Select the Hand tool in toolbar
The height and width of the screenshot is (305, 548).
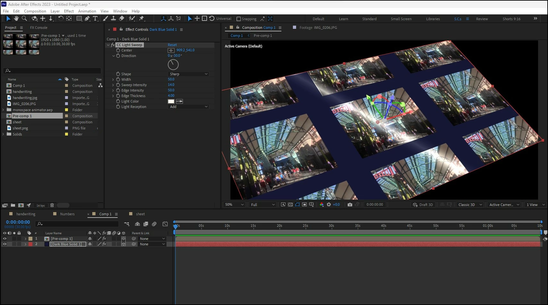pyautogui.click(x=16, y=19)
